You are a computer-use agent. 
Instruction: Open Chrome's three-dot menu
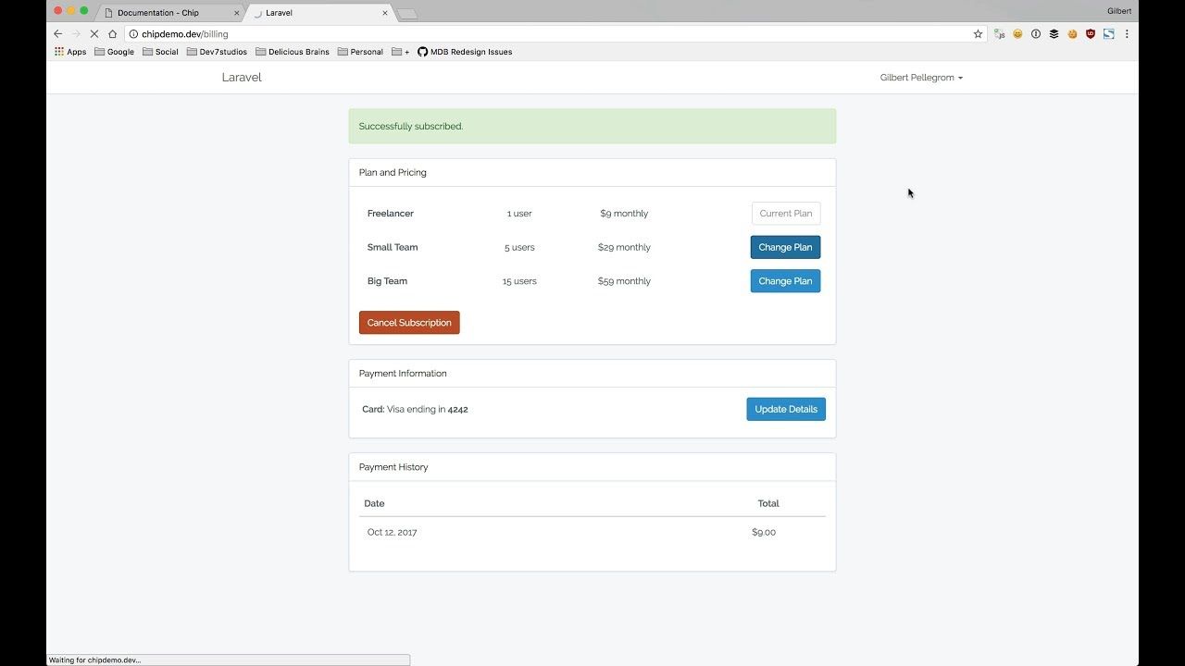pyautogui.click(x=1127, y=33)
